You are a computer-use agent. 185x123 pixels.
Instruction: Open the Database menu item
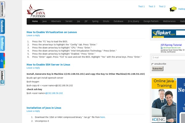(x=118, y=21)
